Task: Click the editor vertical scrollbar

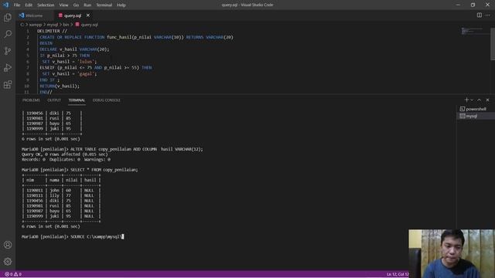Action: click(493, 44)
